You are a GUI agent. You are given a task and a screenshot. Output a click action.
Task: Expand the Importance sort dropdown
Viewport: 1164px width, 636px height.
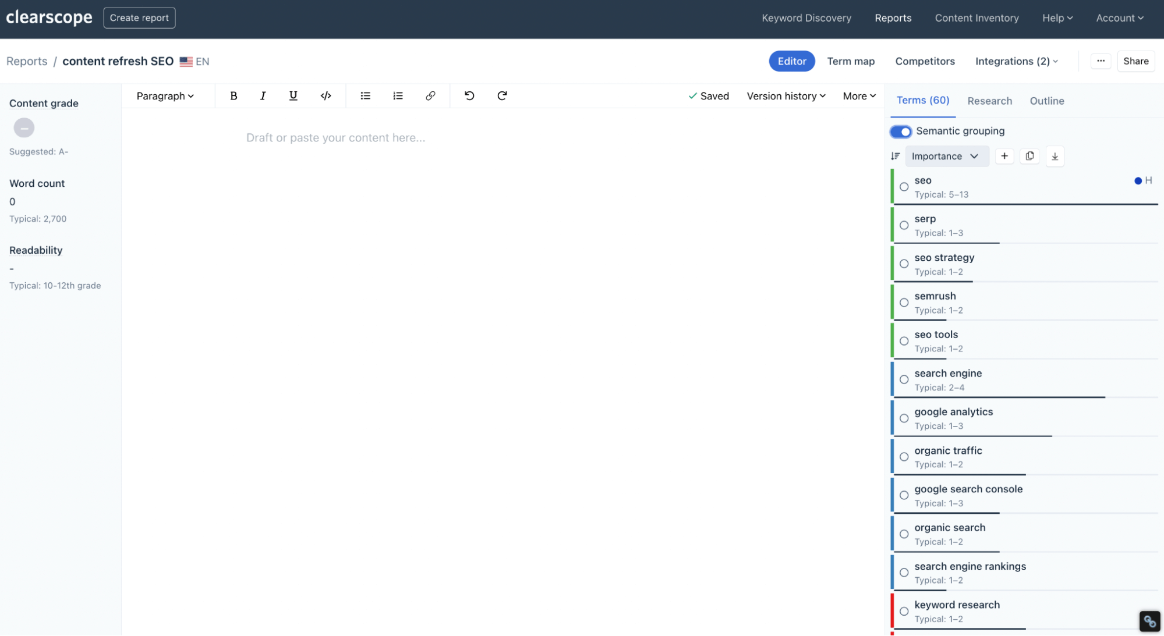(946, 156)
